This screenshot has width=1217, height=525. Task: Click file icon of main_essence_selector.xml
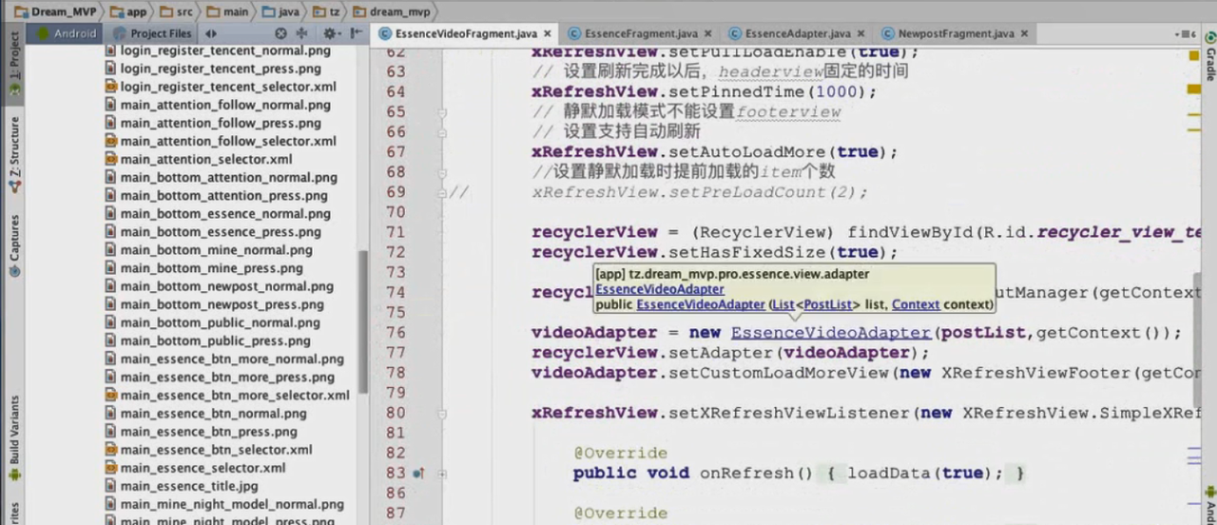tap(110, 468)
